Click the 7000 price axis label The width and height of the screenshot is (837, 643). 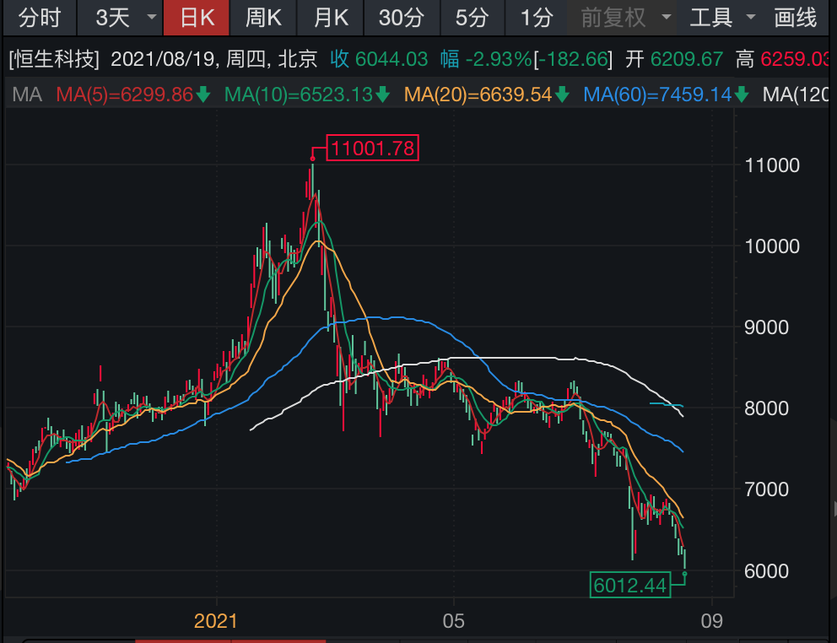(766, 489)
